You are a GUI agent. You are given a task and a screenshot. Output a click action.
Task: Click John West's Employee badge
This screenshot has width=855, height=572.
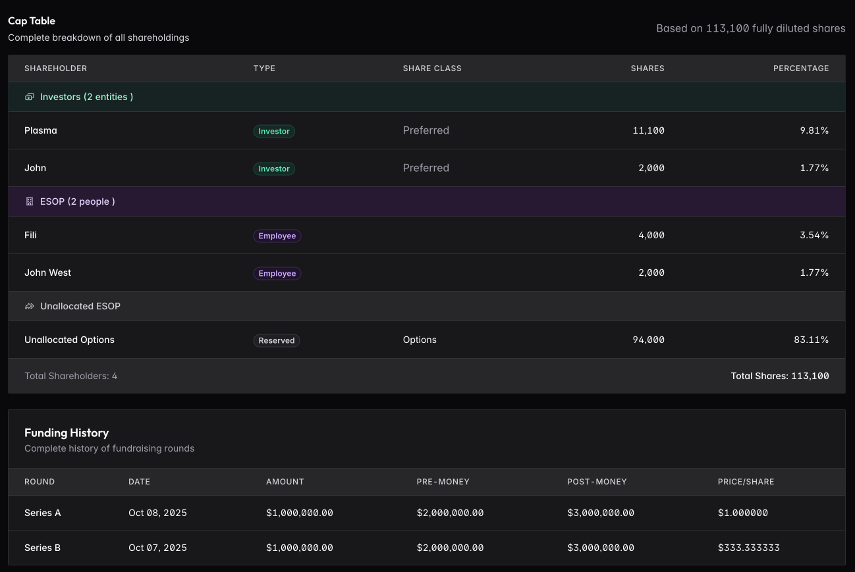click(x=277, y=273)
